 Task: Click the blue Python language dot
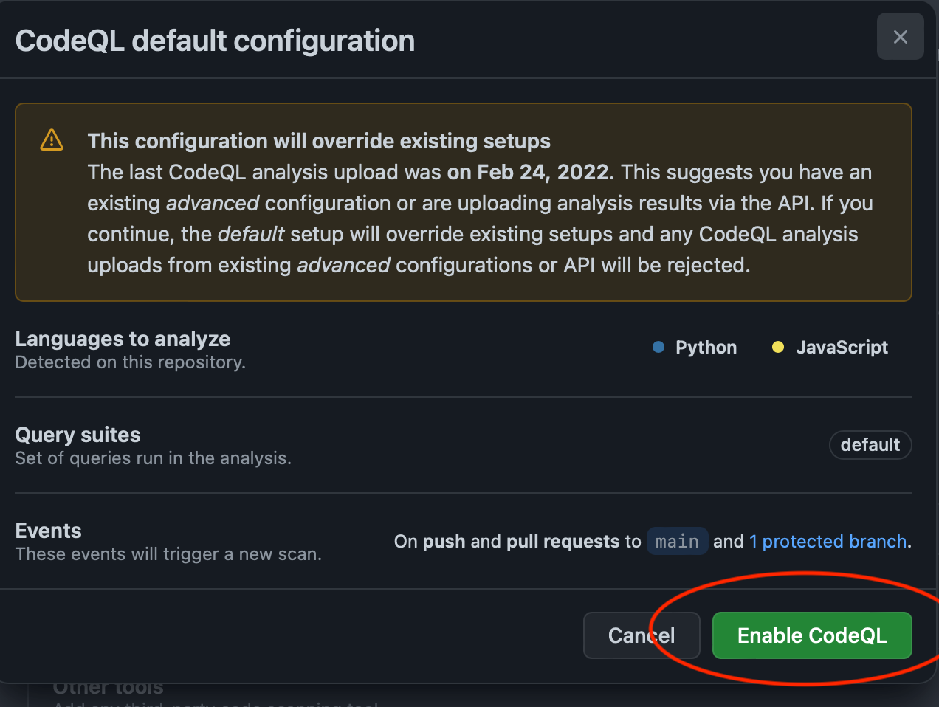click(x=658, y=347)
